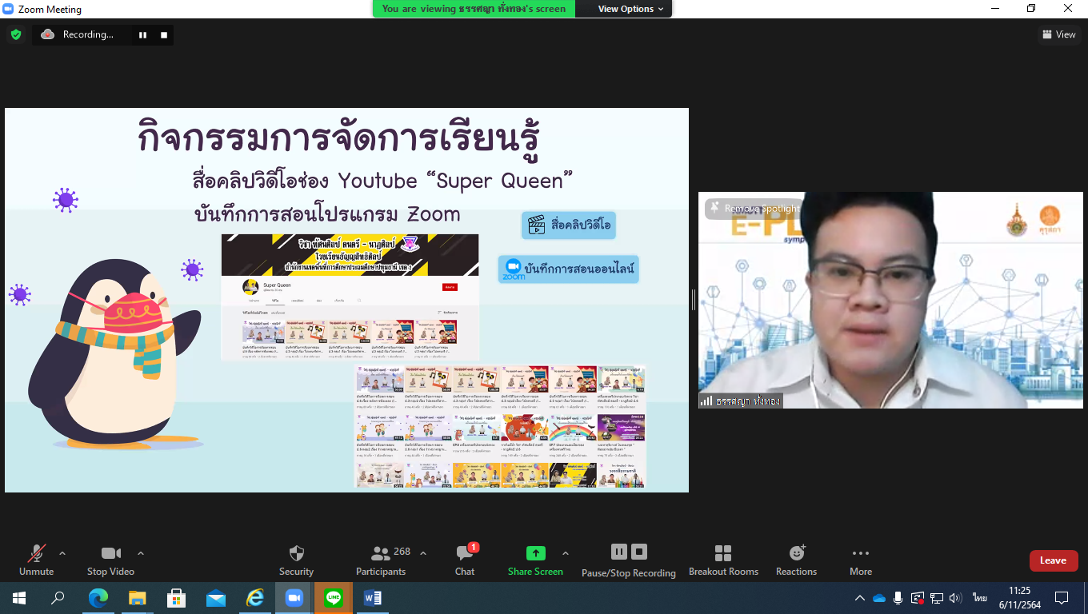Open the LINE app from the taskbar

[x=334, y=597]
